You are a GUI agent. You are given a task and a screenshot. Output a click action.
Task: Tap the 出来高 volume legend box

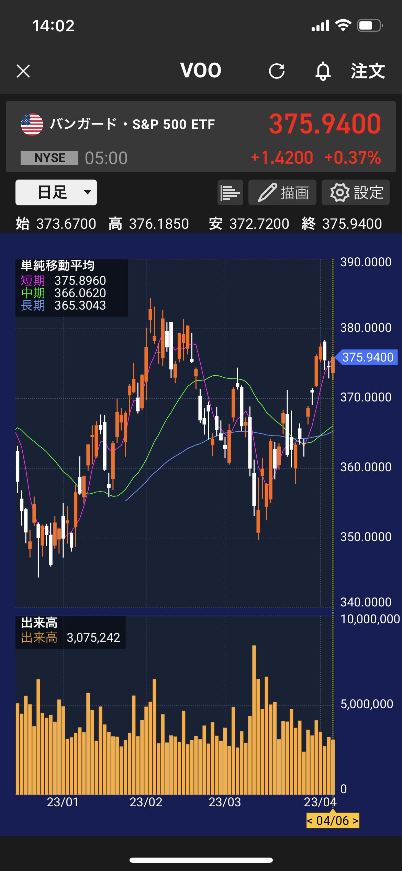click(x=70, y=632)
